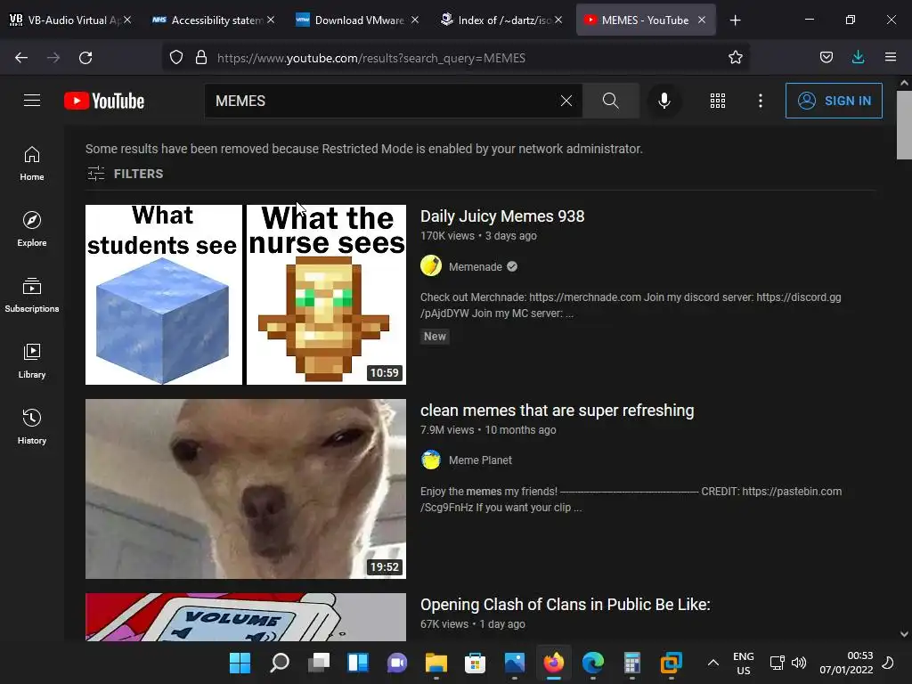This screenshot has width=912, height=684.
Task: Save page to Pocket
Action: [x=826, y=58]
